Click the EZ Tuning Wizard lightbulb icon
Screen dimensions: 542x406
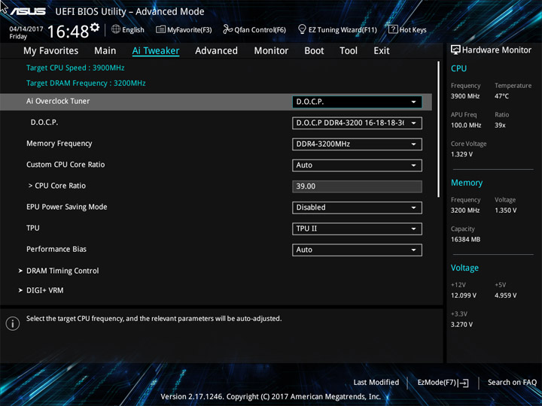[x=302, y=29]
